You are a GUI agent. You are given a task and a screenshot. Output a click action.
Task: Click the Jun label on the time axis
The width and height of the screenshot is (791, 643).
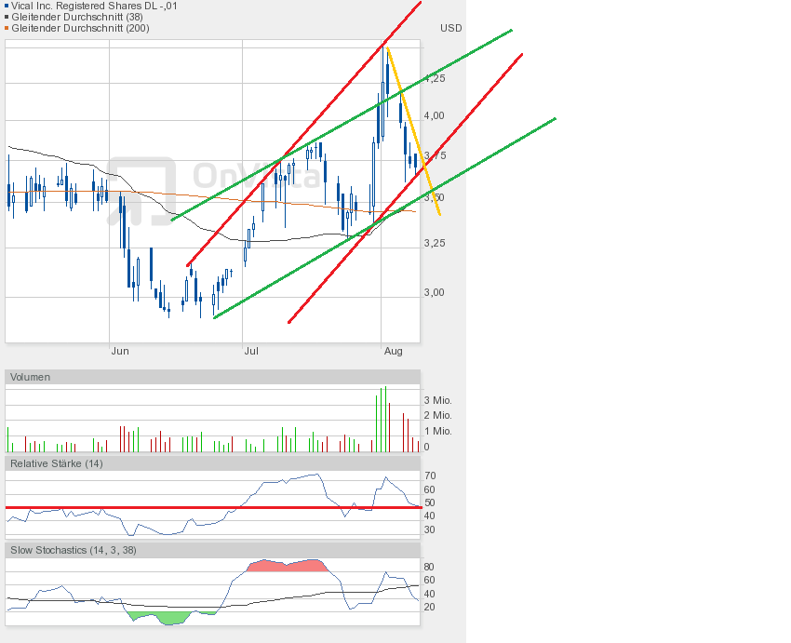[x=119, y=352]
